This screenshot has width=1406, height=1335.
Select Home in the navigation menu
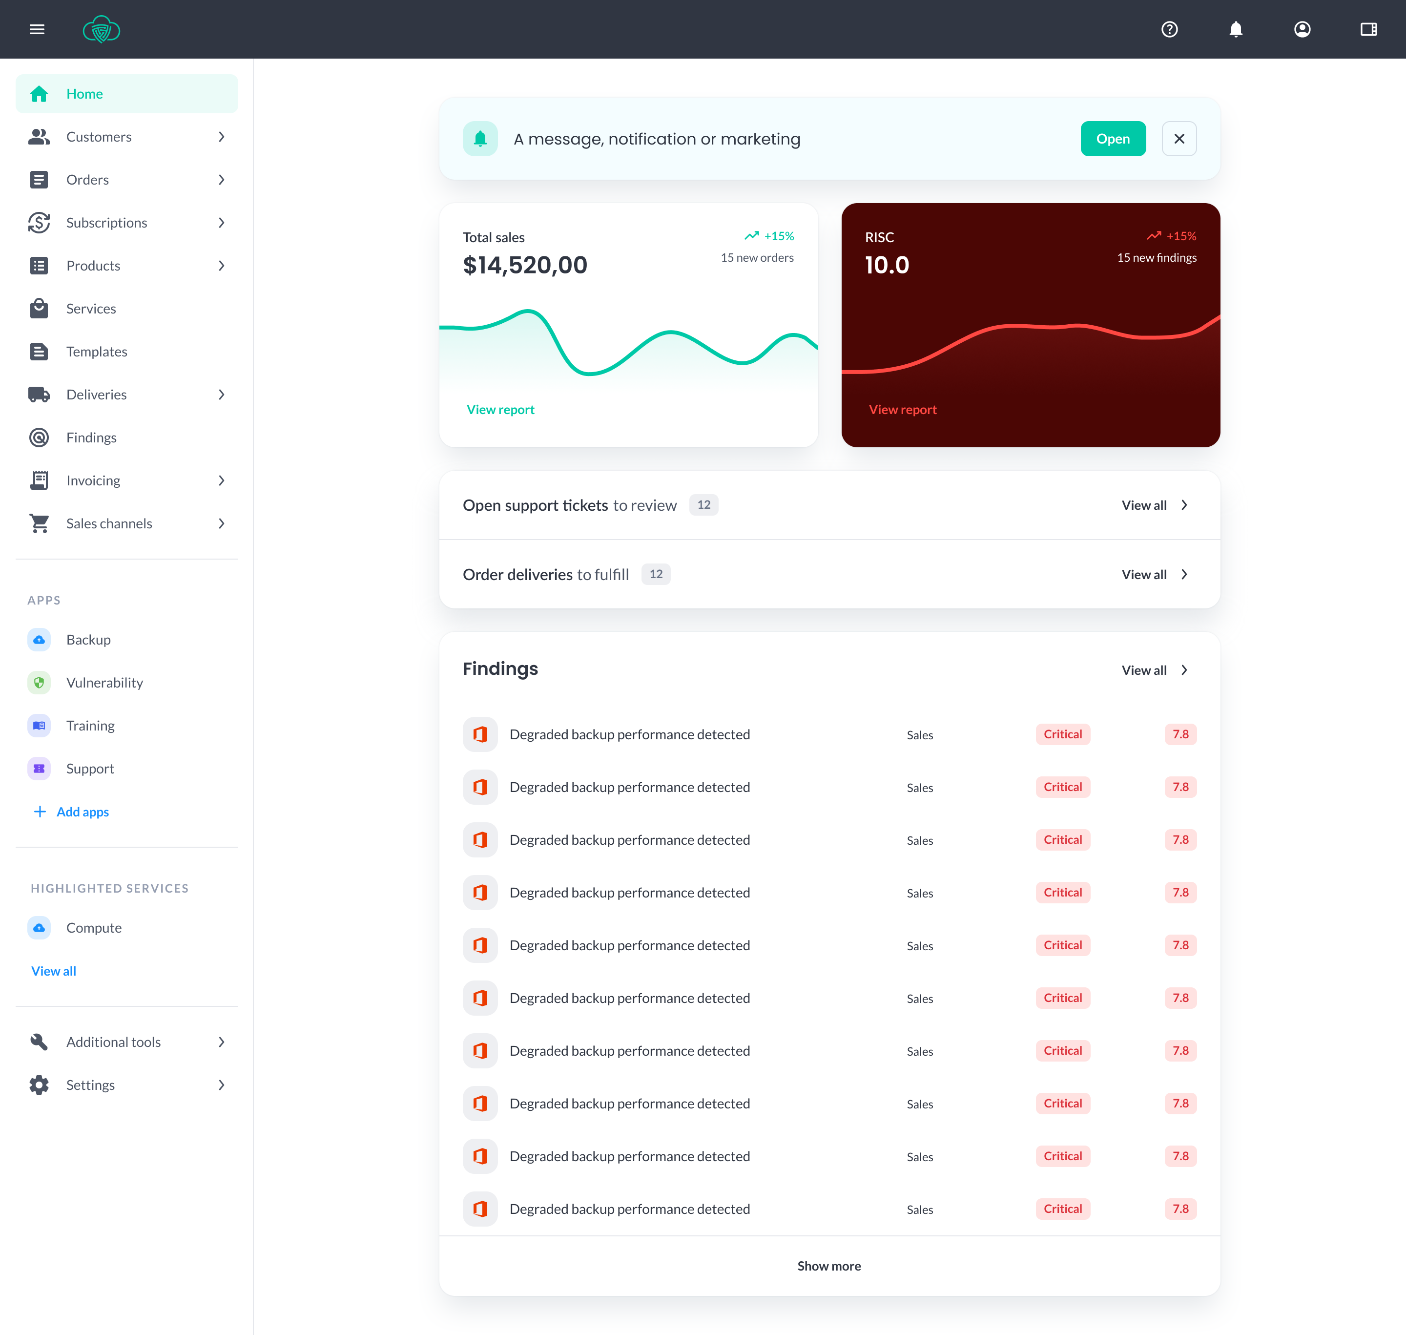84,93
